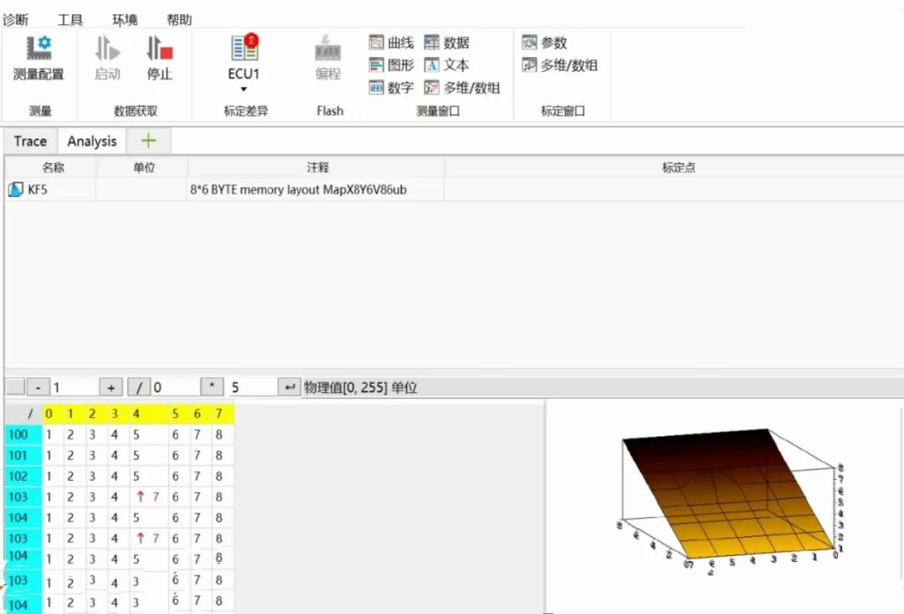Click the blank button left of minus

click(15, 387)
